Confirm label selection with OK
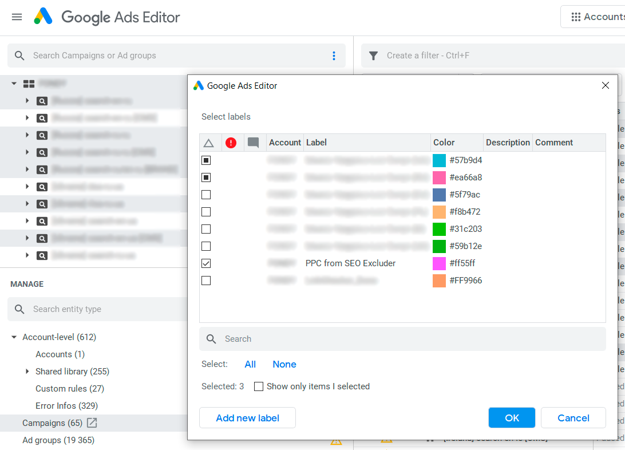The height and width of the screenshot is (450, 625). click(x=512, y=418)
